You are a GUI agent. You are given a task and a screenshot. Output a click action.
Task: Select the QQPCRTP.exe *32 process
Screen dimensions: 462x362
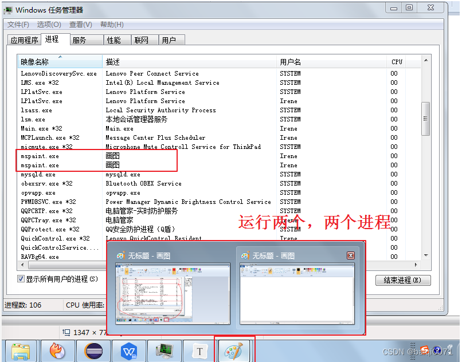tap(46, 211)
